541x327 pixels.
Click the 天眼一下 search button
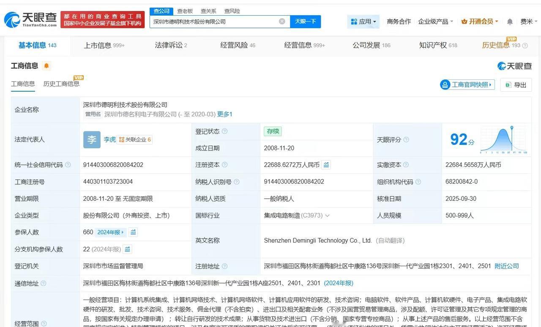coord(306,22)
